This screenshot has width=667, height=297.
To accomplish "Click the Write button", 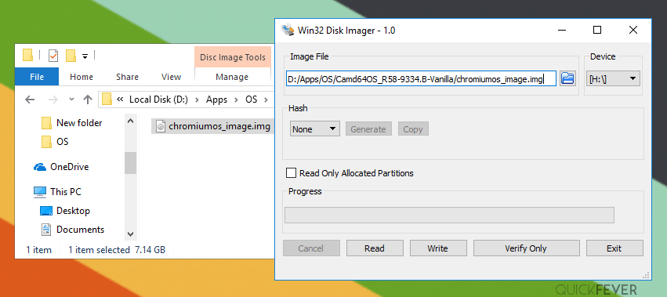I will (438, 248).
